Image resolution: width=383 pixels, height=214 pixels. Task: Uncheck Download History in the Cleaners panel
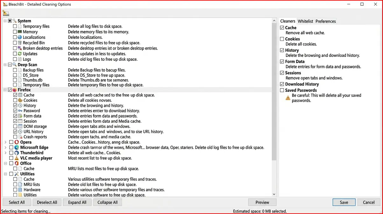[282, 84]
